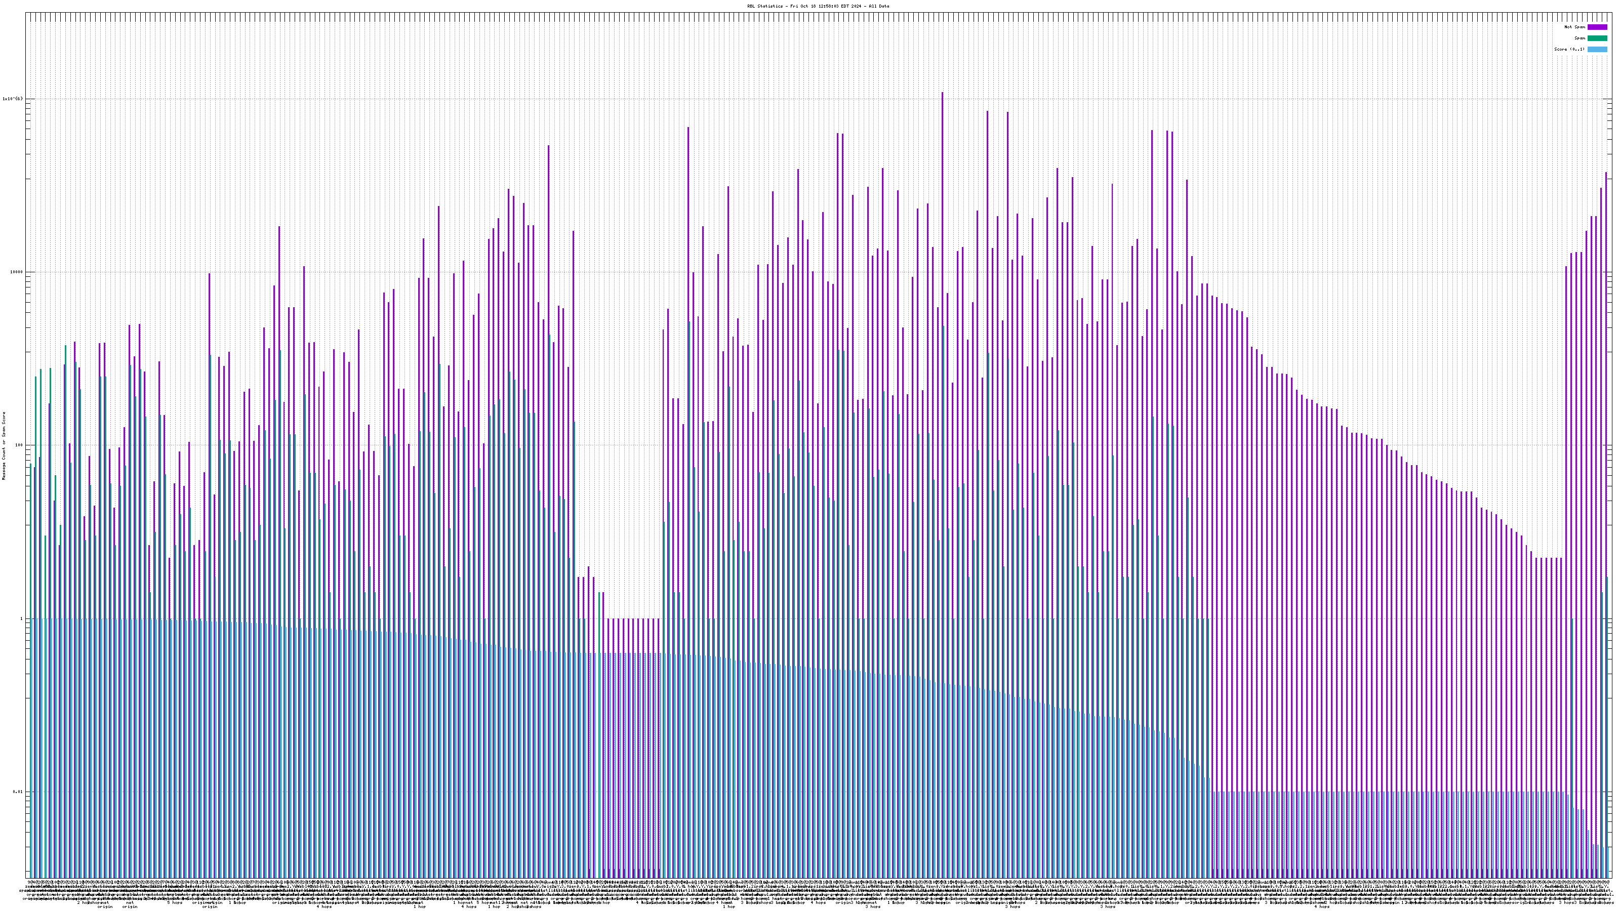Image resolution: width=1620 pixels, height=911 pixels.
Task: Click the 100 y-axis tick label
Action: coord(18,445)
